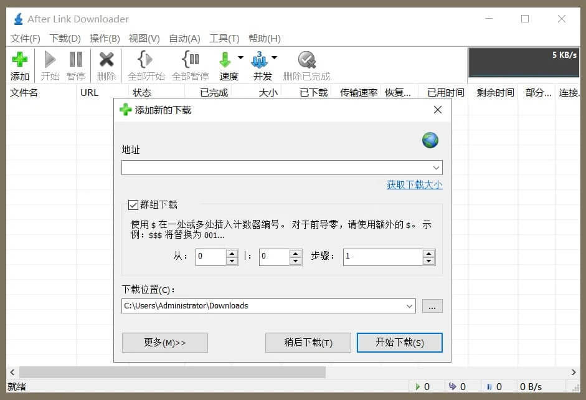Click the 获取下载大小 link

tap(415, 185)
